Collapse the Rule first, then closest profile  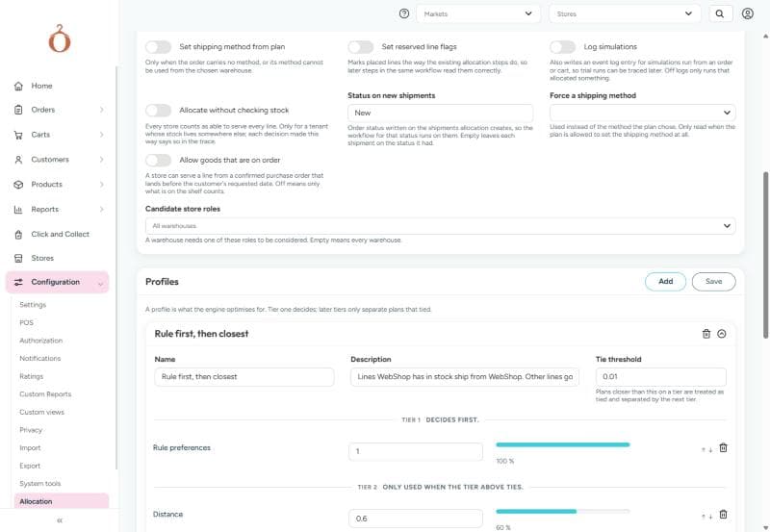tap(721, 334)
